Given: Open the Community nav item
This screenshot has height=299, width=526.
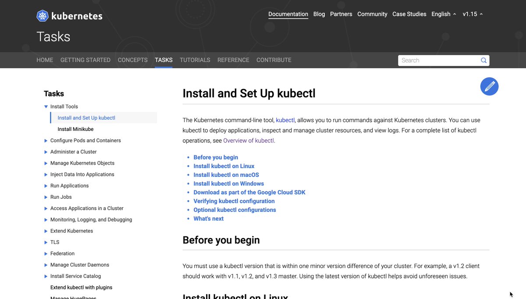Looking at the screenshot, I should pos(372,14).
